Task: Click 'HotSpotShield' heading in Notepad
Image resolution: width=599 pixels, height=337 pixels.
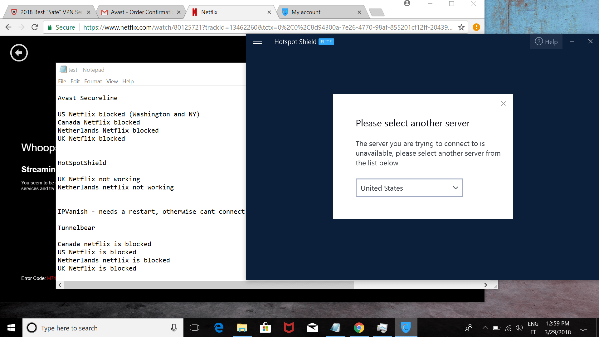Action: tap(82, 163)
